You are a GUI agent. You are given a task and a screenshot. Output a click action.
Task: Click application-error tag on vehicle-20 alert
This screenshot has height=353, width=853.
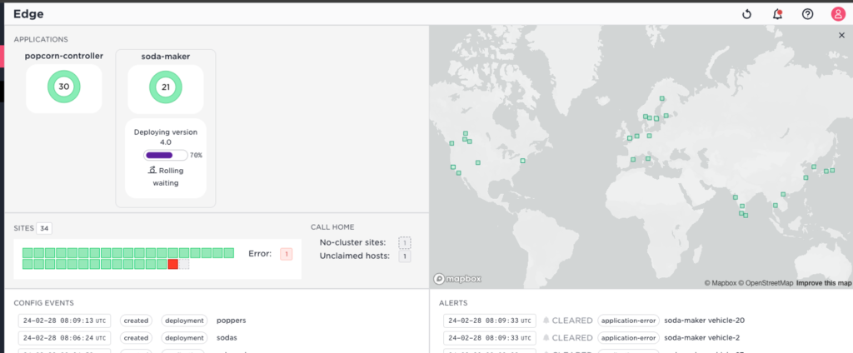(x=628, y=321)
